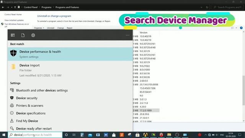Open battery icon in system tray

click(213, 135)
